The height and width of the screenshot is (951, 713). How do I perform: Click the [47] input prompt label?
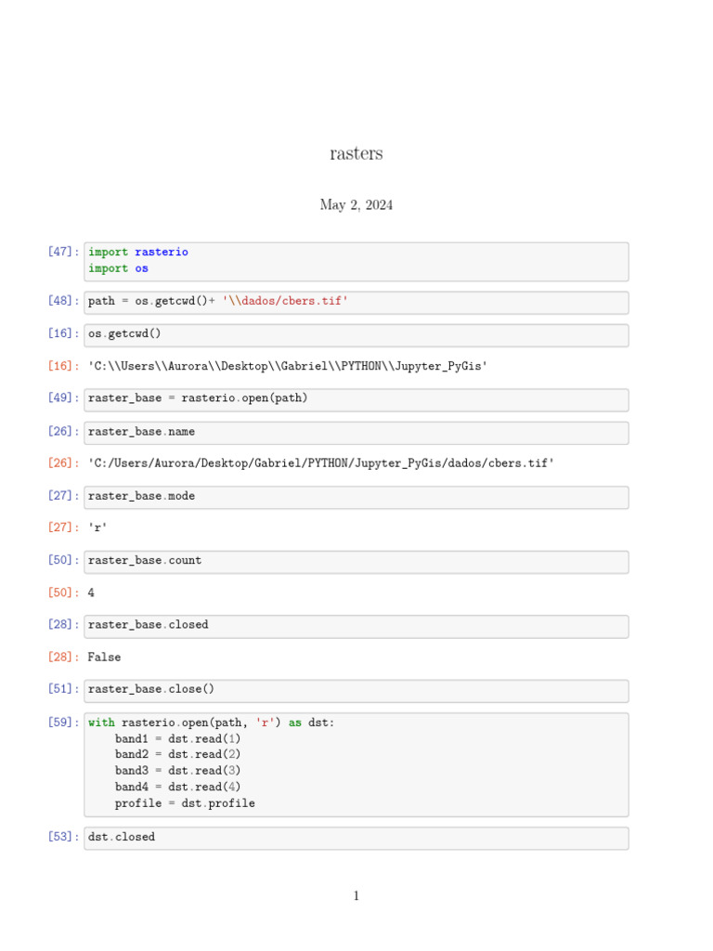point(64,252)
